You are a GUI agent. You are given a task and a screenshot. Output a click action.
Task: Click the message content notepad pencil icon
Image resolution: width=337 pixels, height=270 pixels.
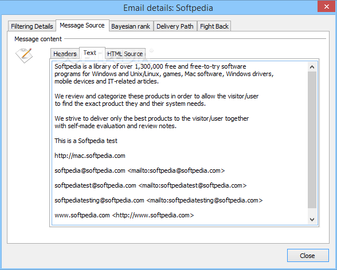click(x=24, y=55)
